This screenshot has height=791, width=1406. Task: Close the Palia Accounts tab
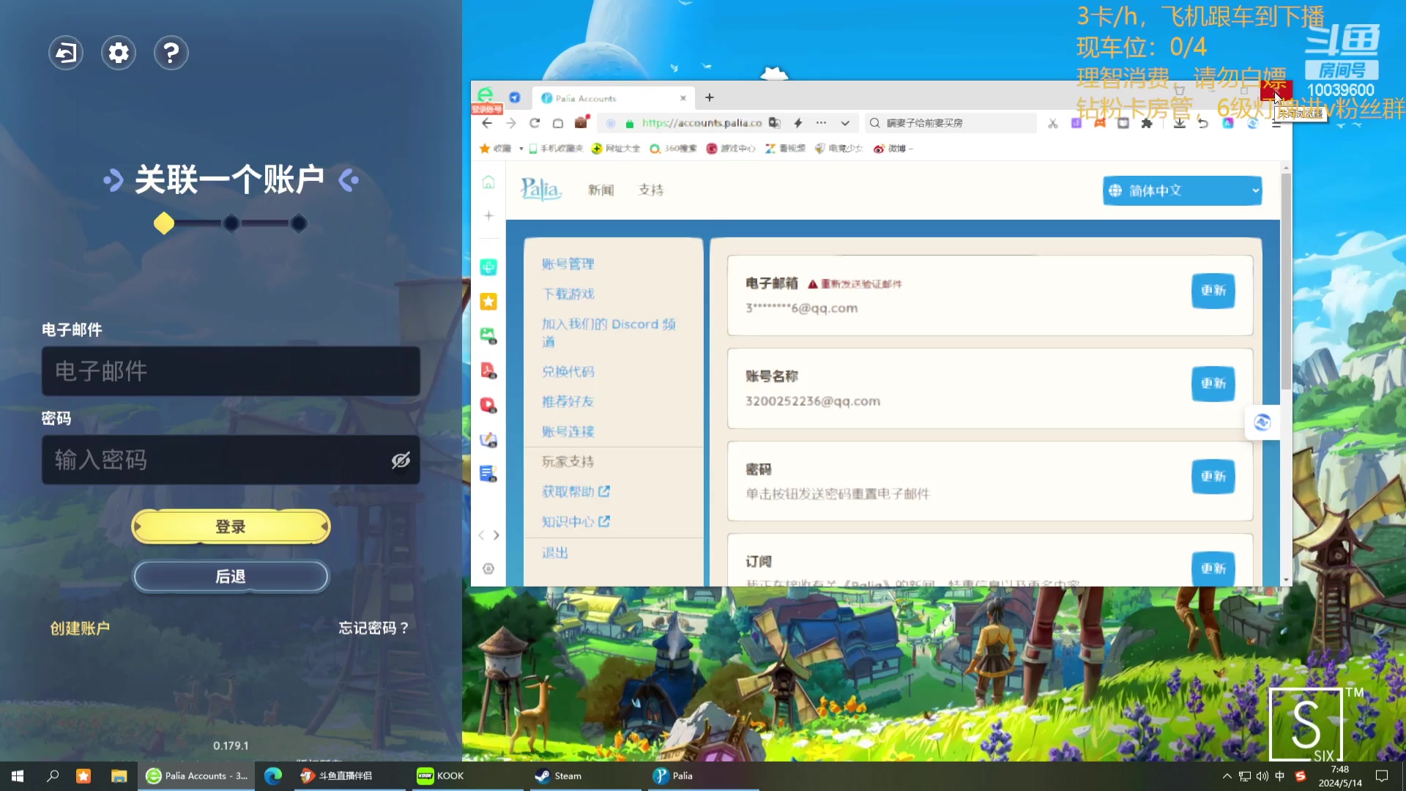tap(683, 98)
